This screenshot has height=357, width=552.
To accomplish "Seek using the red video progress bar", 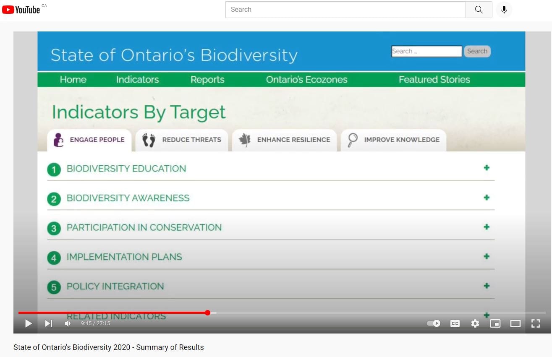I will (x=207, y=313).
